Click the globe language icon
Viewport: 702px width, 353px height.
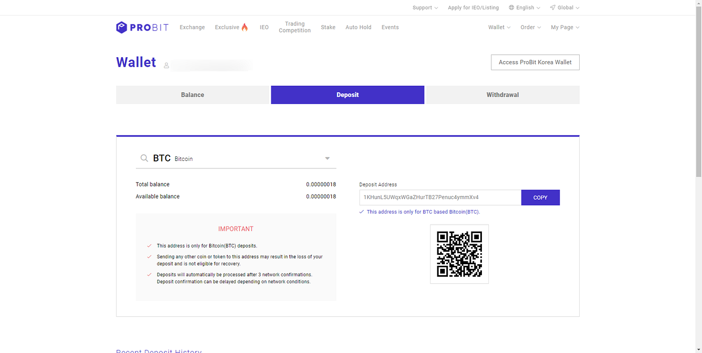511,8
